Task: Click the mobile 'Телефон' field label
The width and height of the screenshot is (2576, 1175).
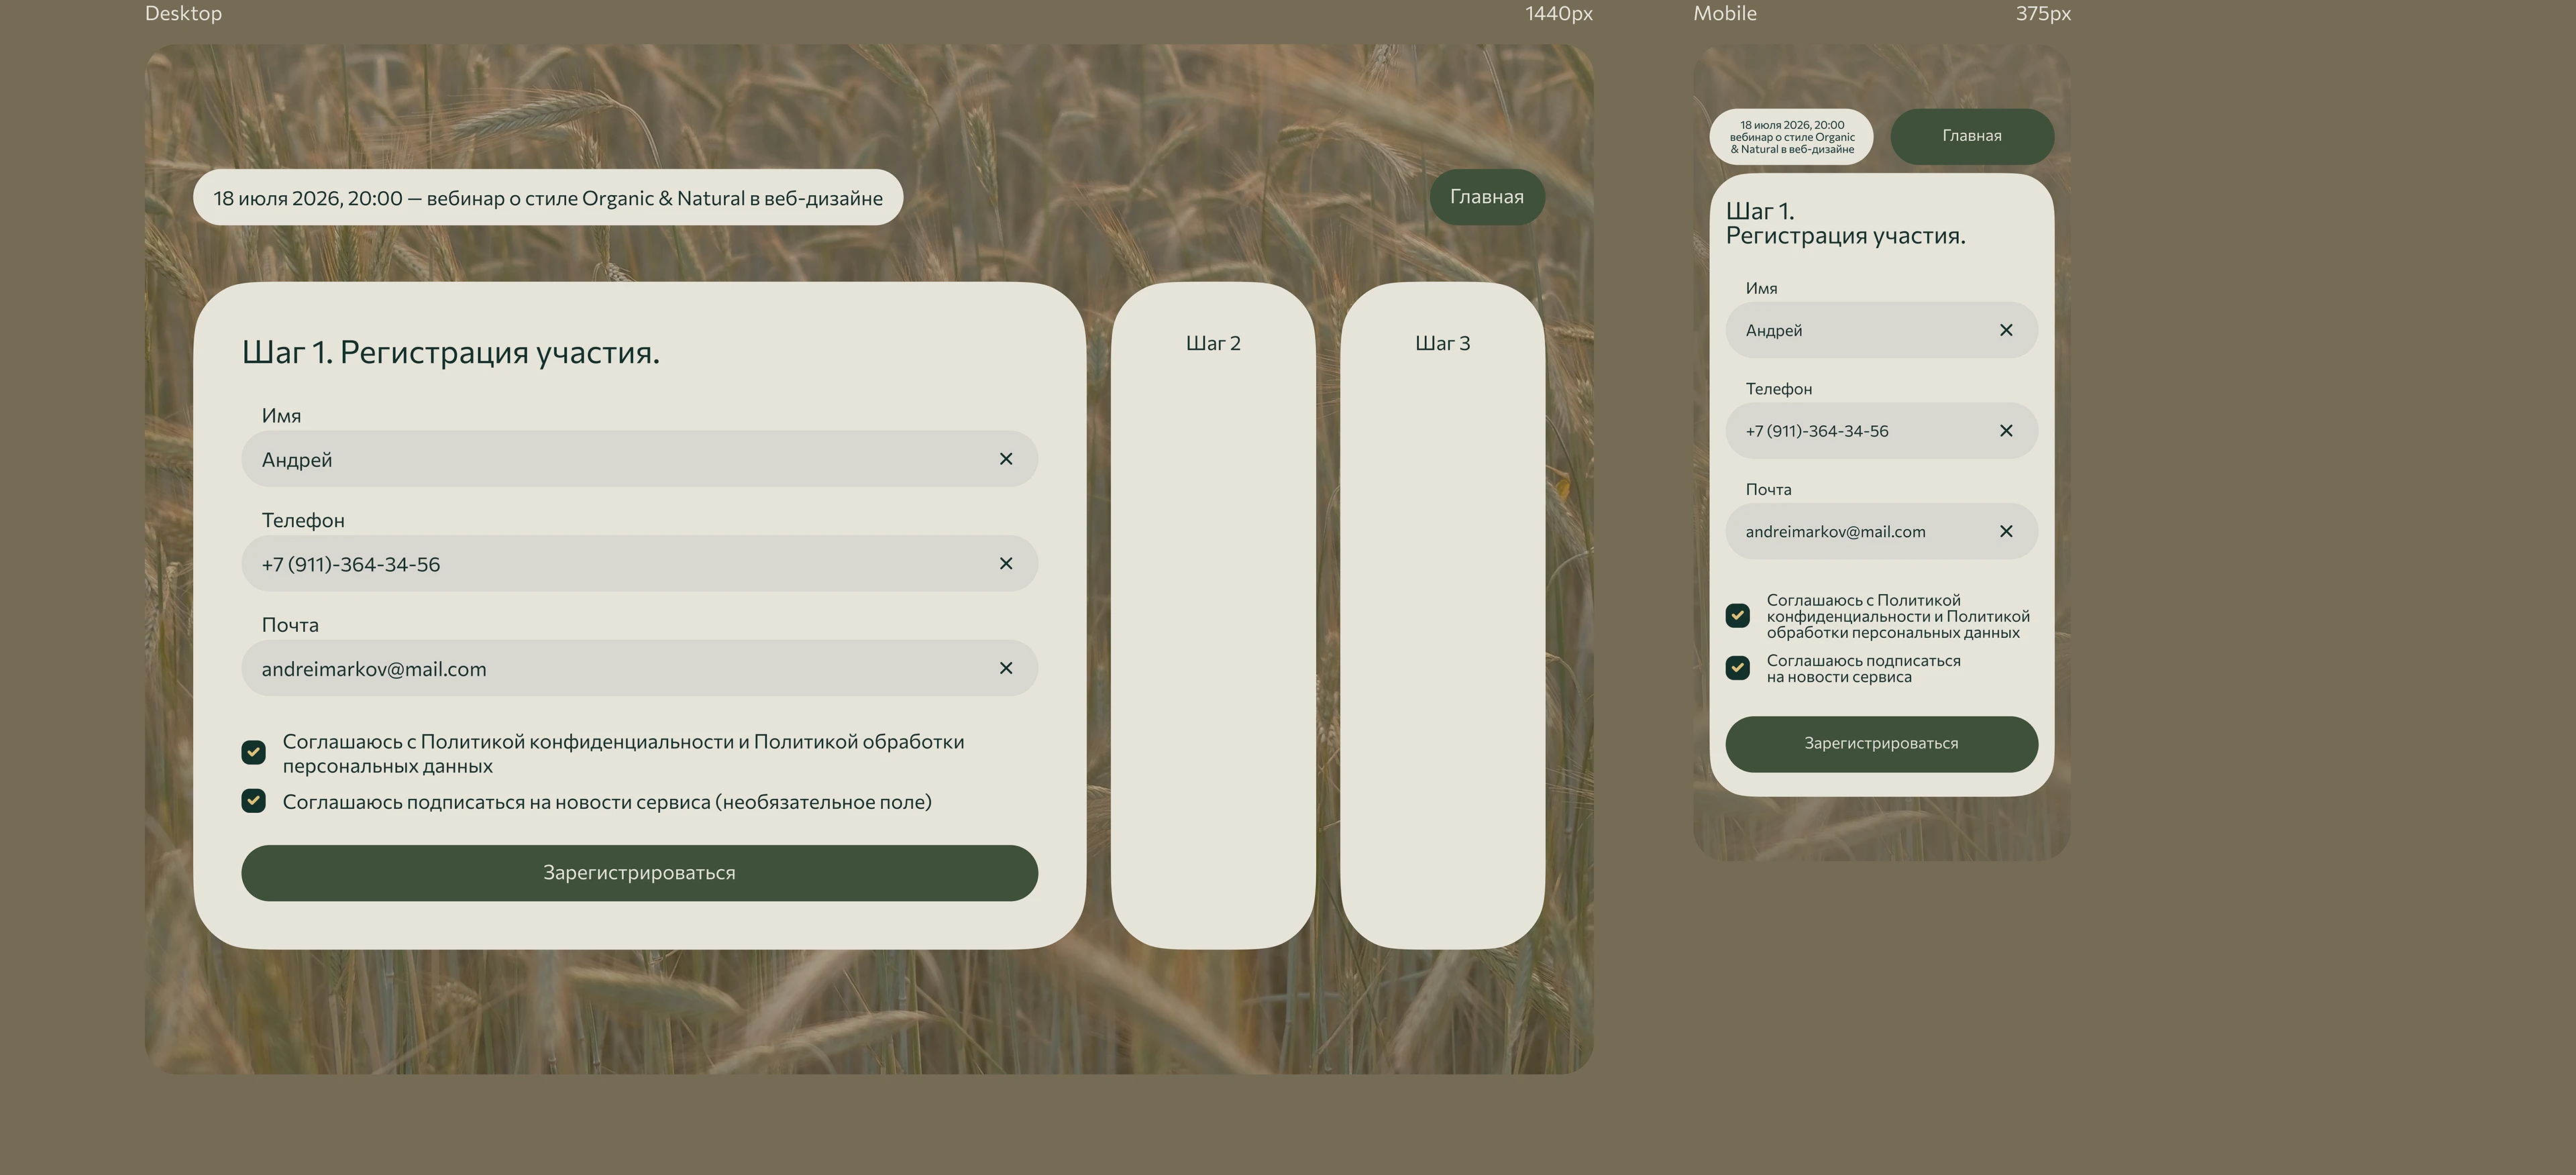Action: (1779, 389)
